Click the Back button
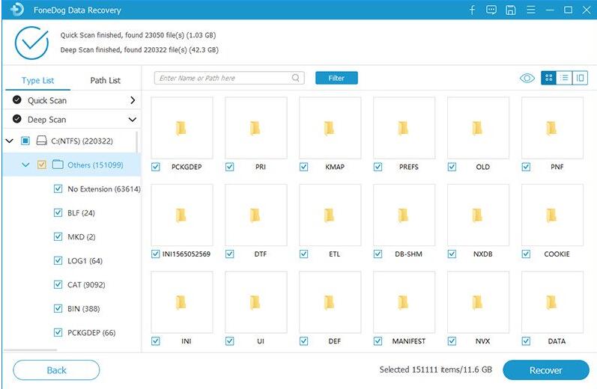597x389 pixels. (x=56, y=370)
